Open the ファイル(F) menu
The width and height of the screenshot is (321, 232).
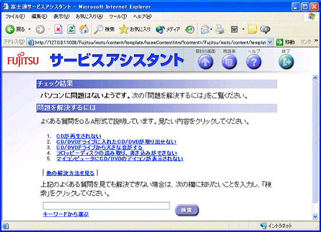15,17
